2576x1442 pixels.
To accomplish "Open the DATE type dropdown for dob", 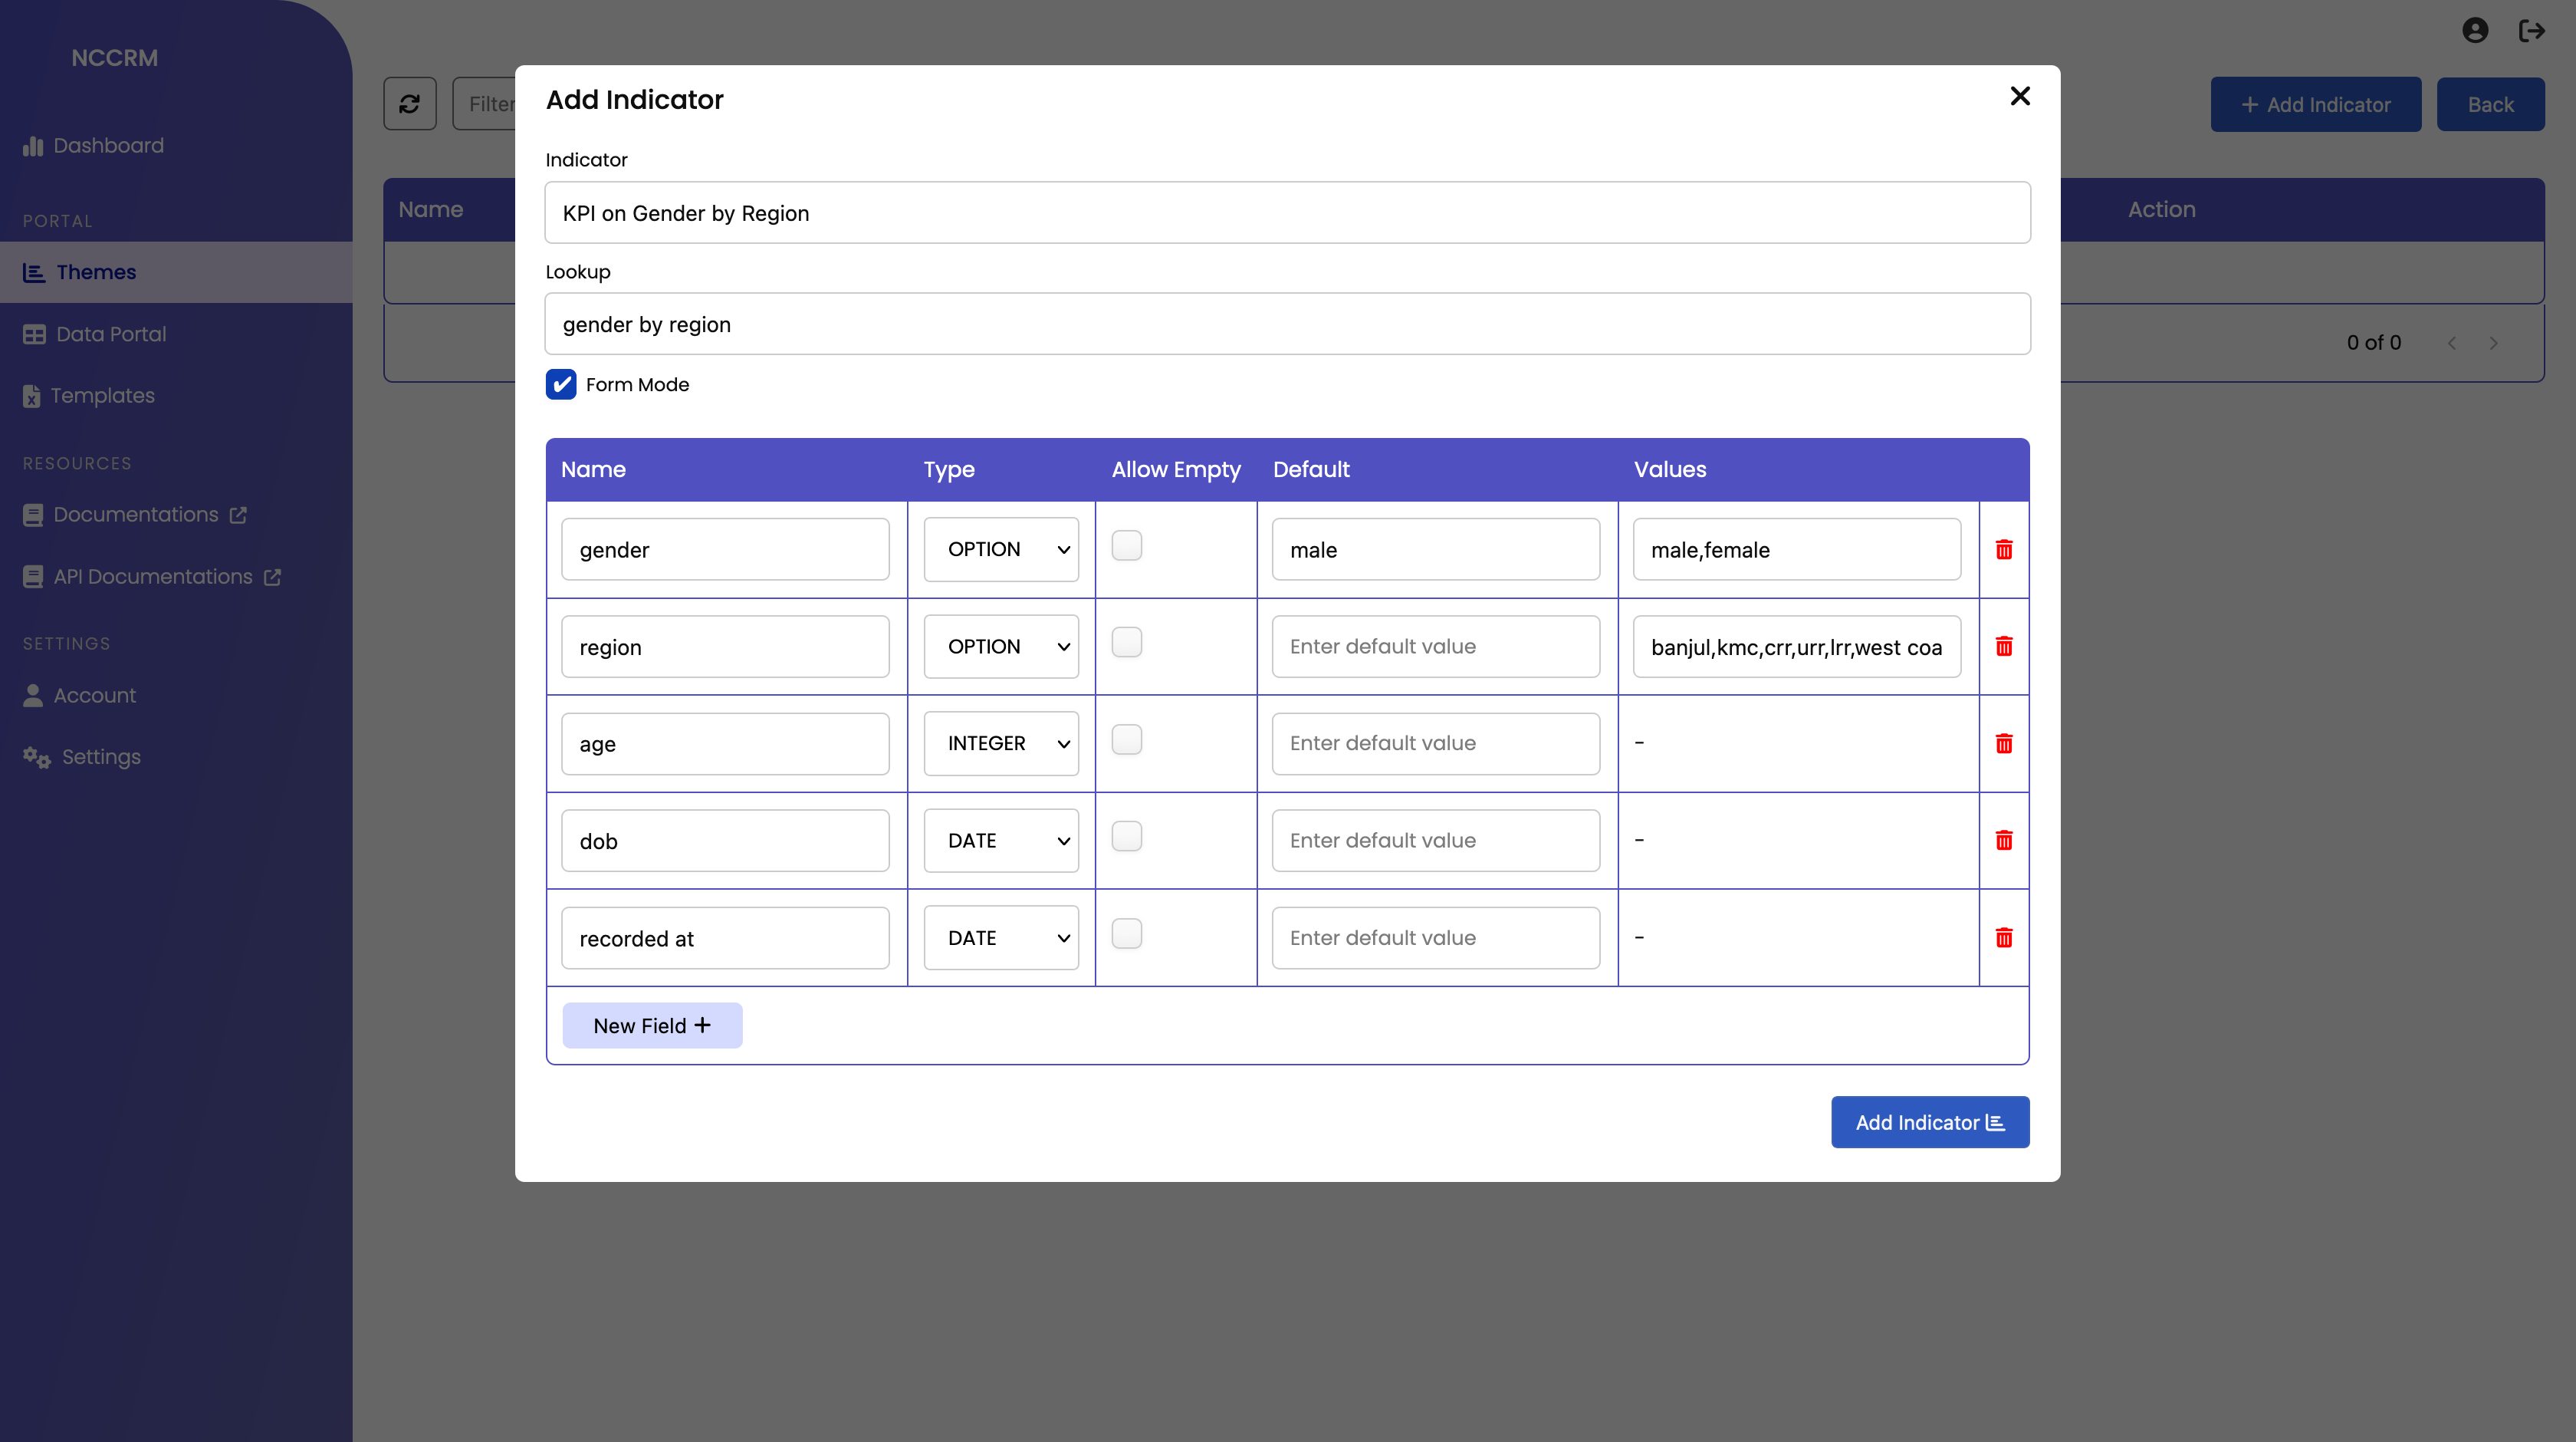I will click(1001, 841).
